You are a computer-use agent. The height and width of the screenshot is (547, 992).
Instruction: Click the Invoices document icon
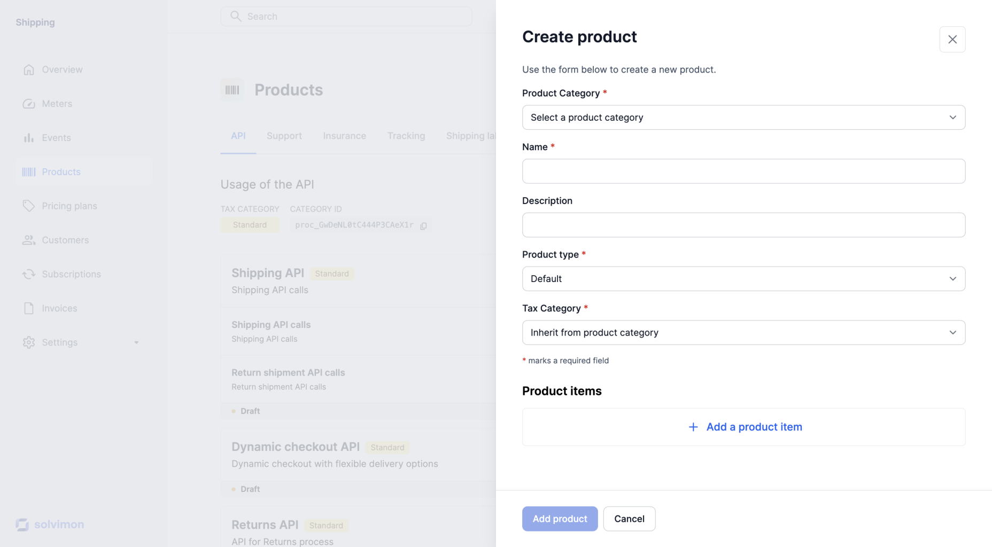pyautogui.click(x=29, y=309)
